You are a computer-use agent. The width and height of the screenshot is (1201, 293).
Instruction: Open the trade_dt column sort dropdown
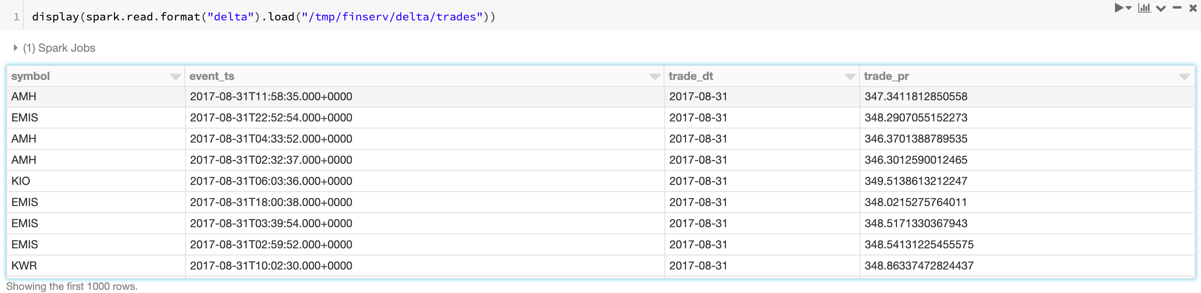[850, 77]
